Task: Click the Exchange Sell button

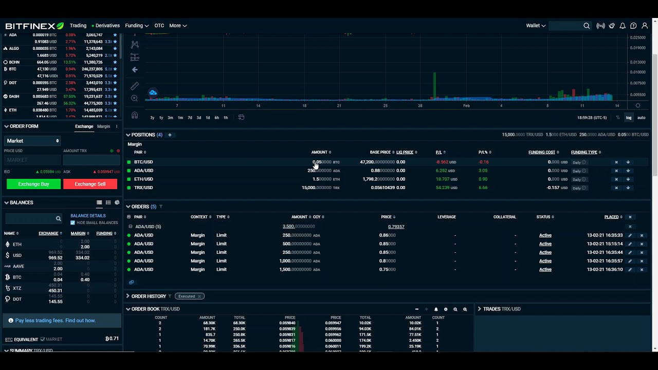Action: point(90,184)
